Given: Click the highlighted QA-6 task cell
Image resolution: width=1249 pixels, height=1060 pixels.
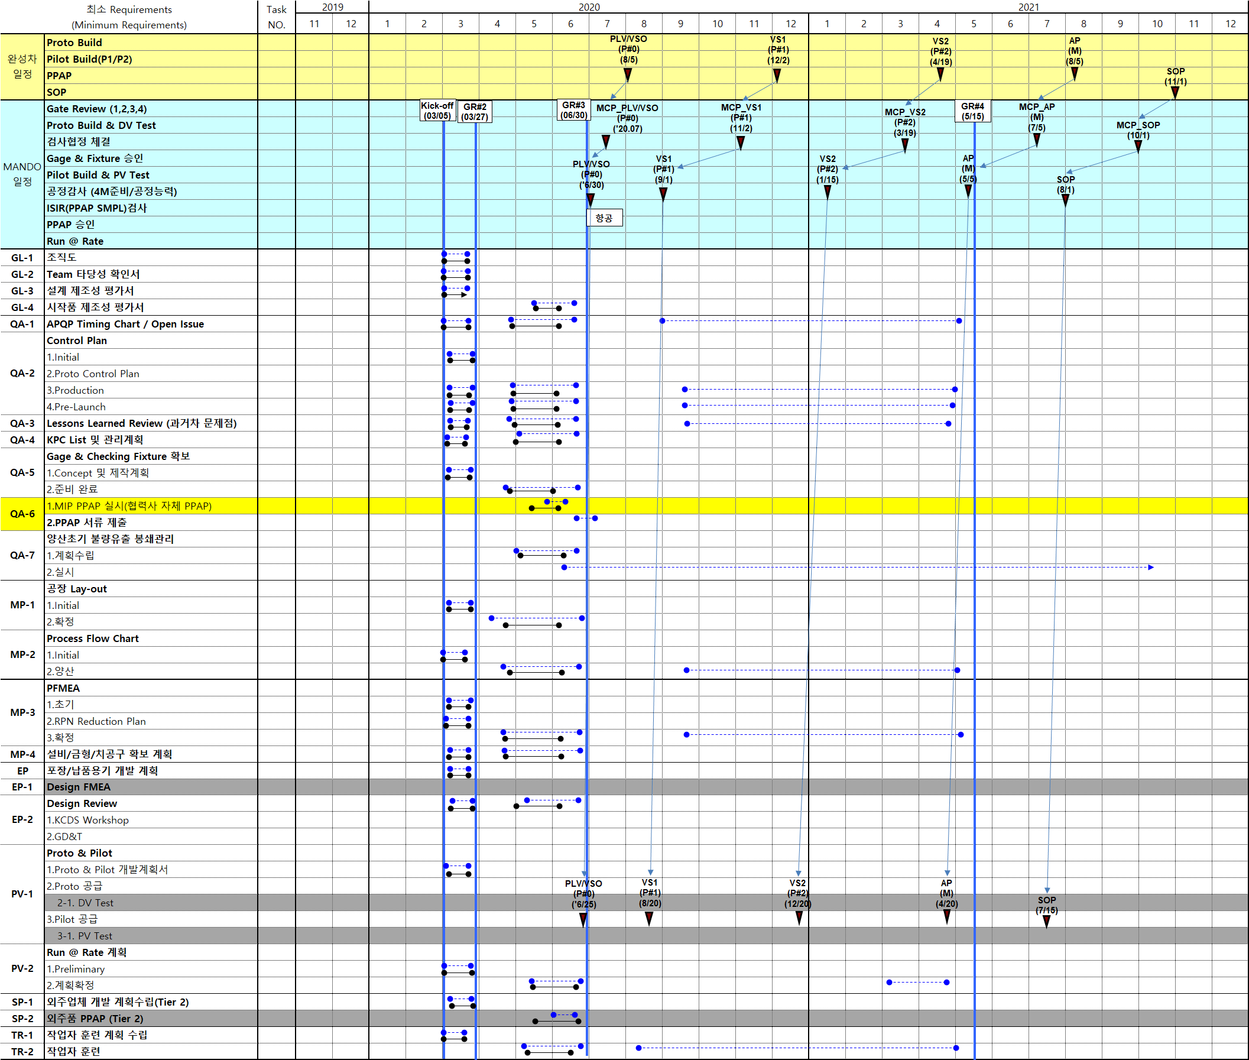Looking at the screenshot, I should pos(22,514).
